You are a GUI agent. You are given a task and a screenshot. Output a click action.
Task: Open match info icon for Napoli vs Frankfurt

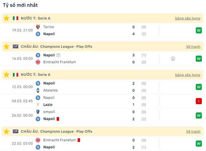coord(173,59)
